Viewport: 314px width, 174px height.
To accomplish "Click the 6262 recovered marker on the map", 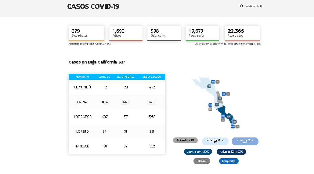I will [x=233, y=126].
